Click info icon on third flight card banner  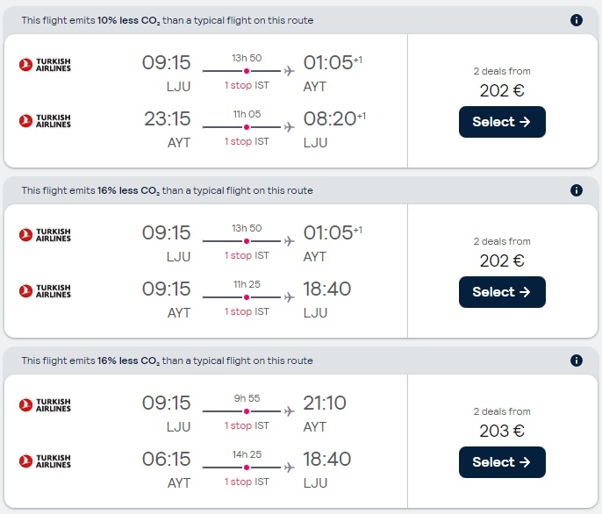[577, 361]
